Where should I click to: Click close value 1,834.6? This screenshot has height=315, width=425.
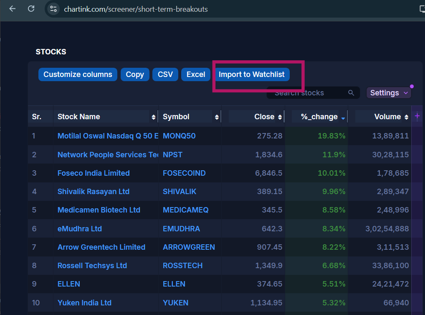tap(269, 154)
